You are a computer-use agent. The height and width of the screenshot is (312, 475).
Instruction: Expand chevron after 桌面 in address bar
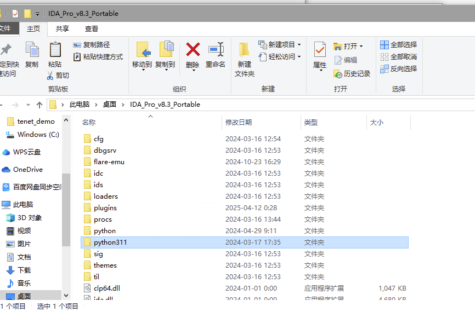click(x=123, y=105)
